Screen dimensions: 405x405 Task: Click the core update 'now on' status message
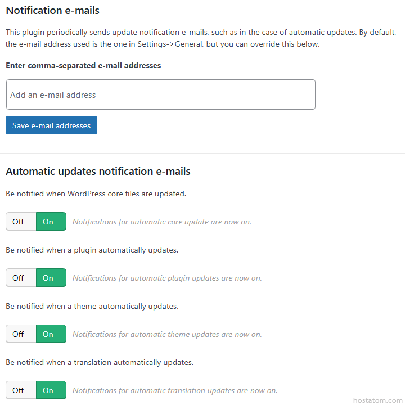161,222
